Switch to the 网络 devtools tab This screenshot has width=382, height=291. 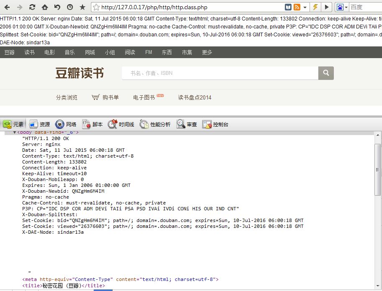(x=66, y=124)
